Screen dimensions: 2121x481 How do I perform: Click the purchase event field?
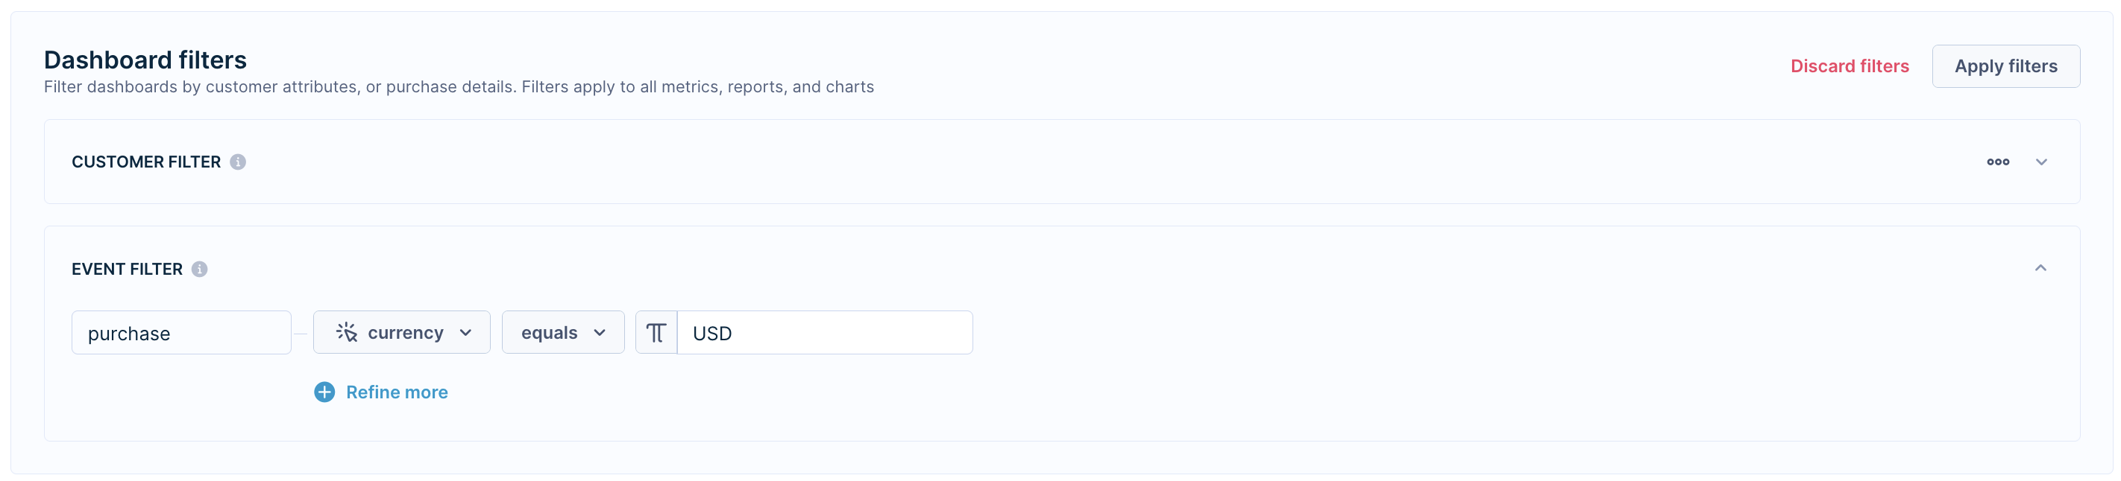181,332
